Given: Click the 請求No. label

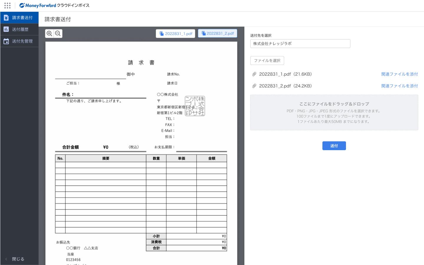Looking at the screenshot, I should [173, 74].
